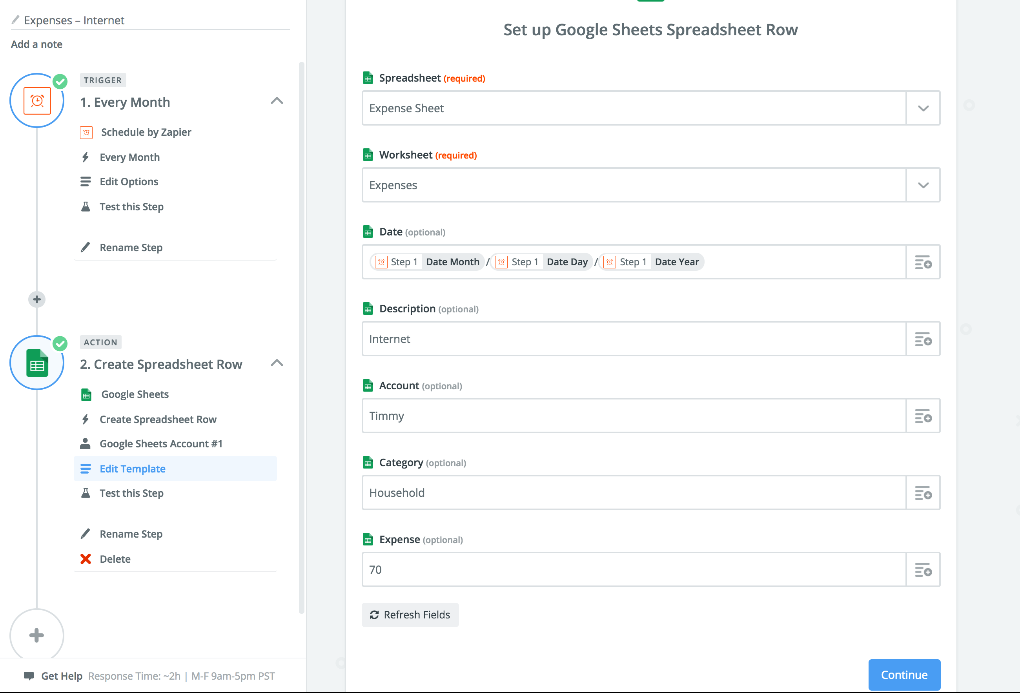Click the Google Sheets Account person icon

coord(86,443)
